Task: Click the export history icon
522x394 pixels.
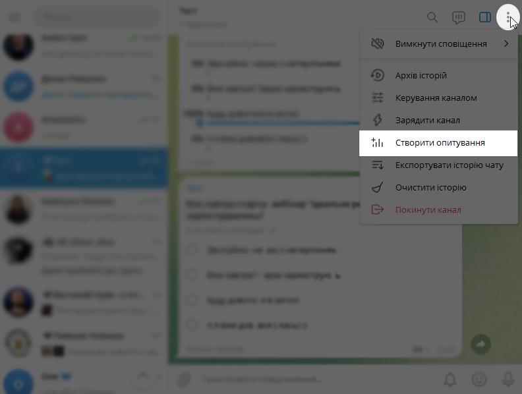Action: pyautogui.click(x=378, y=165)
